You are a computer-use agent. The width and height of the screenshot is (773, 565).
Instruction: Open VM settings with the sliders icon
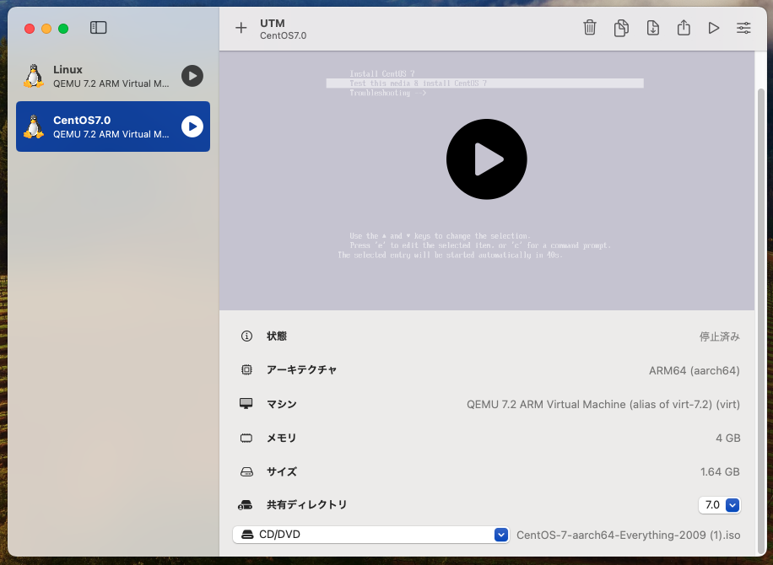pyautogui.click(x=743, y=28)
